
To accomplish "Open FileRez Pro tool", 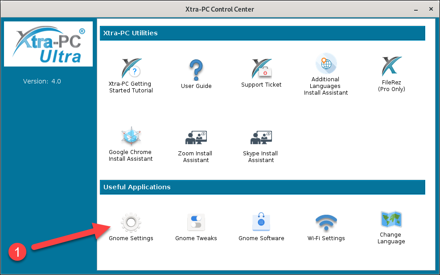I will (391, 67).
